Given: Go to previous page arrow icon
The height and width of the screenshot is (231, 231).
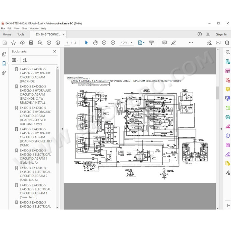Looking at the screenshot, I should coord(49,43).
